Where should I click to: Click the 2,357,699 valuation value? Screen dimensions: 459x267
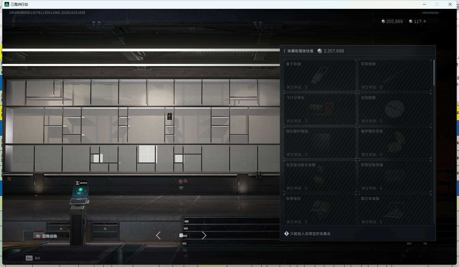point(334,51)
